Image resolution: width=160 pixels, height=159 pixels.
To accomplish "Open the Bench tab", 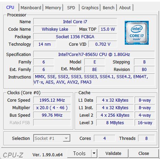I will (x=109, y=8).
